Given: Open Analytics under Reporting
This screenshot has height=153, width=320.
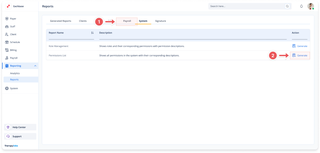Looking at the screenshot, I should (x=15, y=73).
